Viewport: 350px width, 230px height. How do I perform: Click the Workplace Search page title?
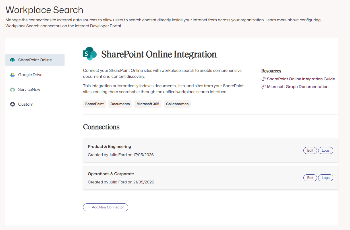point(44,10)
